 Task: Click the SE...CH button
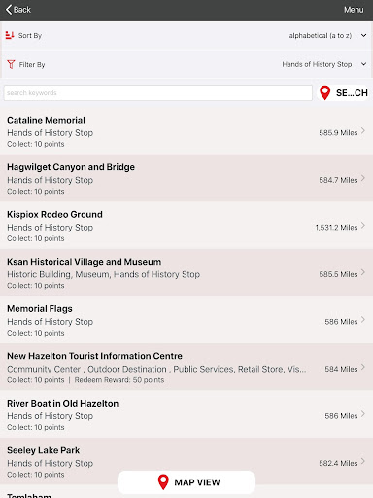point(343,93)
